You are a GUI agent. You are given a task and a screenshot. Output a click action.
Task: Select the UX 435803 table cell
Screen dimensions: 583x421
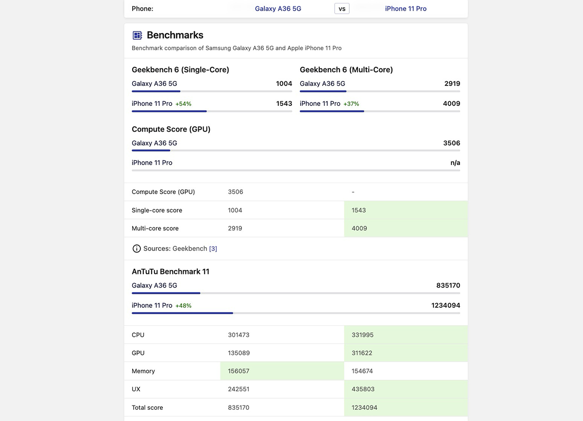[x=406, y=389]
